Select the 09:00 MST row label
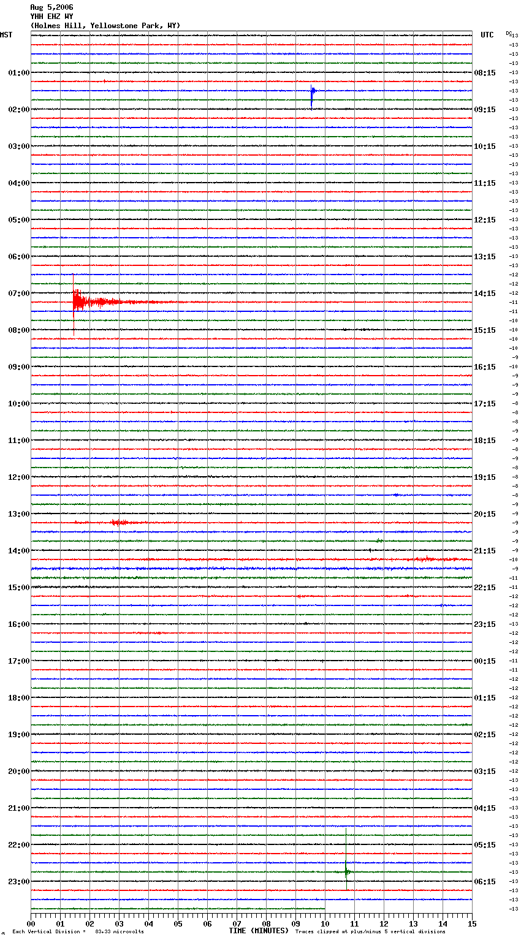The image size is (521, 940). pyautogui.click(x=19, y=367)
